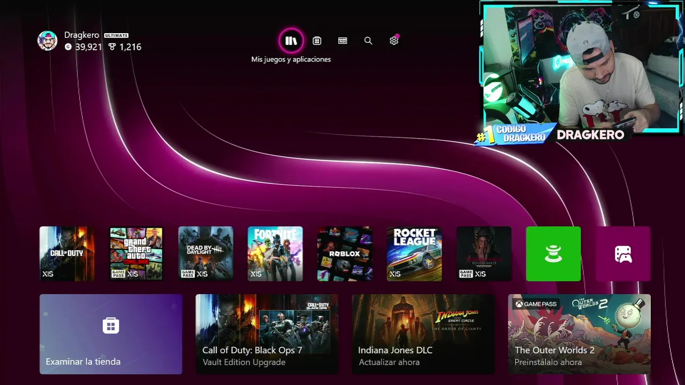685x385 pixels.
Task: Select the Dragkero profile avatar
Action: click(47, 41)
